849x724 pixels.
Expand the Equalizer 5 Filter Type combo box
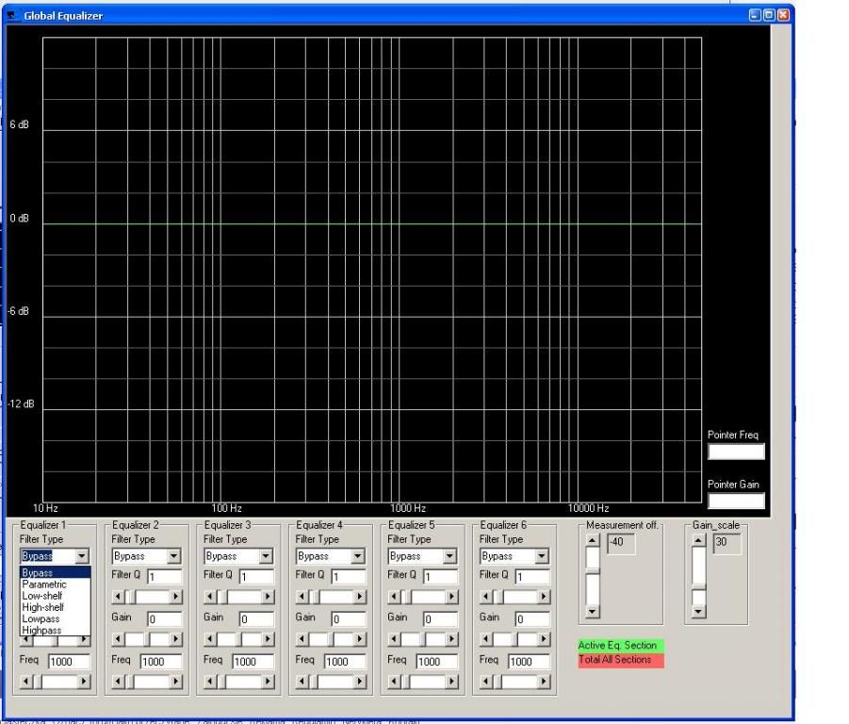tap(450, 556)
